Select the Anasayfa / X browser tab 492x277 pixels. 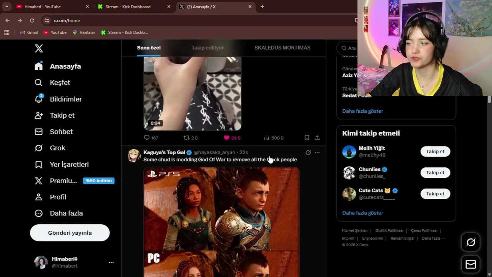click(x=215, y=7)
